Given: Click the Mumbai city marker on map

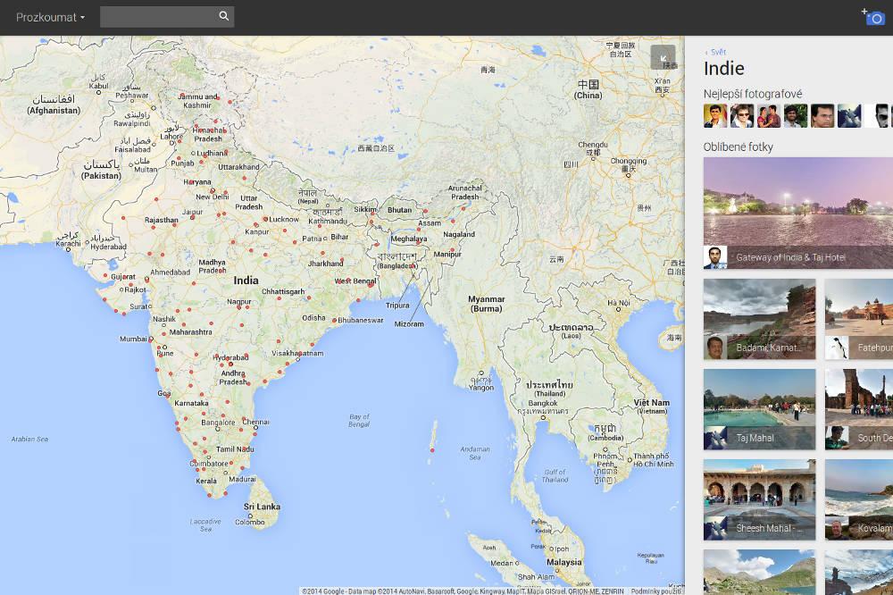Looking at the screenshot, I should (151, 339).
